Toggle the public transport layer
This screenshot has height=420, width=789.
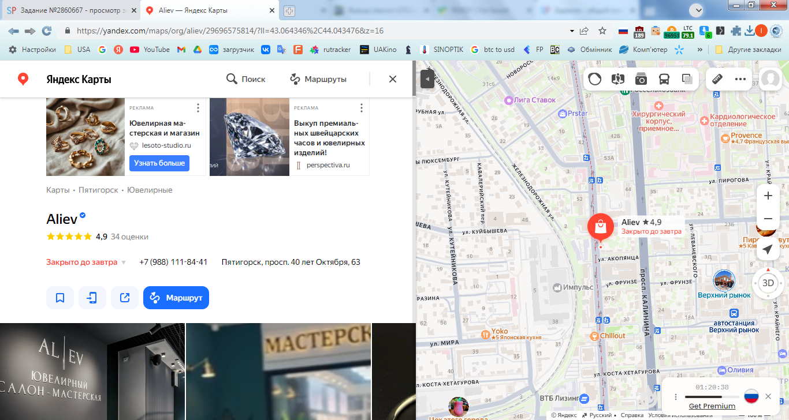[664, 79]
